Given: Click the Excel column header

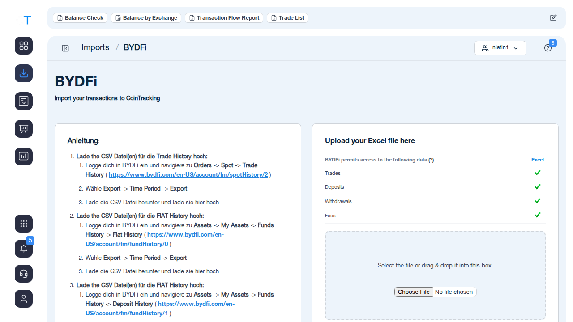Looking at the screenshot, I should (538, 160).
